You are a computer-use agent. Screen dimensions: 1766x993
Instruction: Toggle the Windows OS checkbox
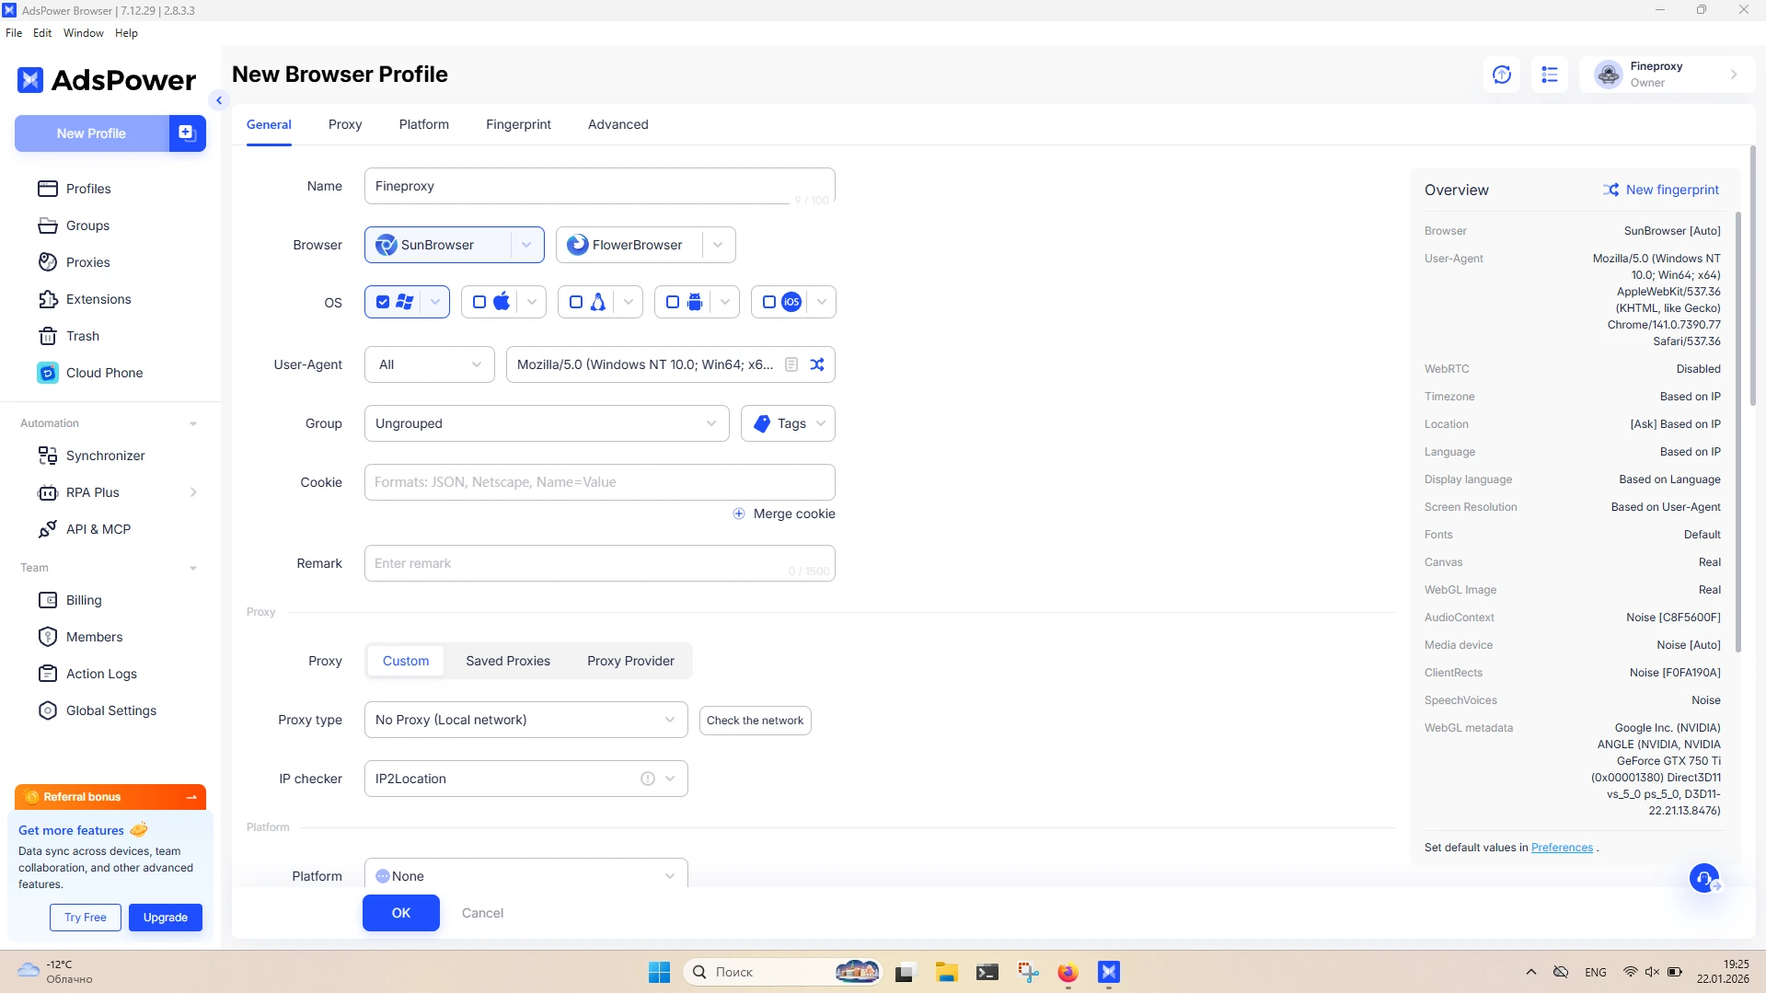point(383,302)
